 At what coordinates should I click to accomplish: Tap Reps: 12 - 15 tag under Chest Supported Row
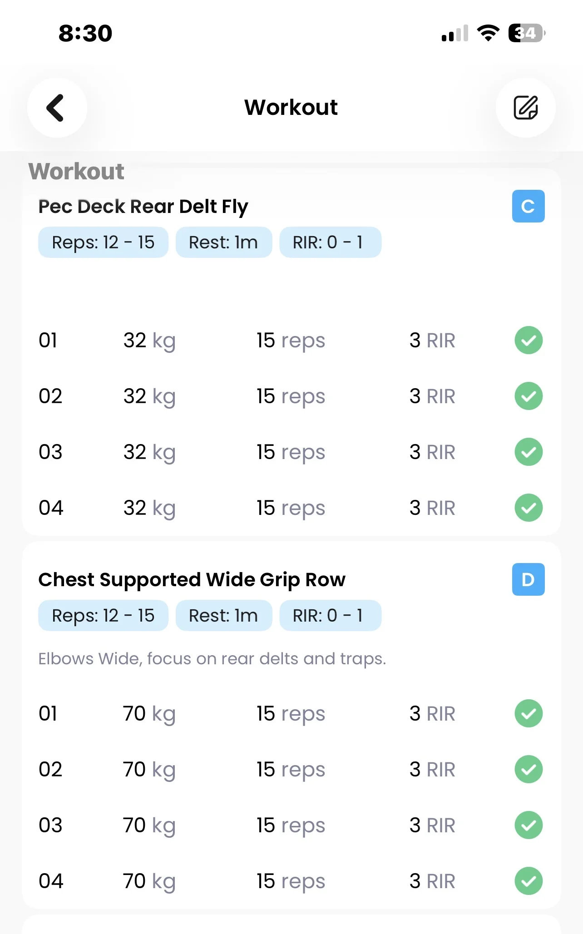click(103, 616)
